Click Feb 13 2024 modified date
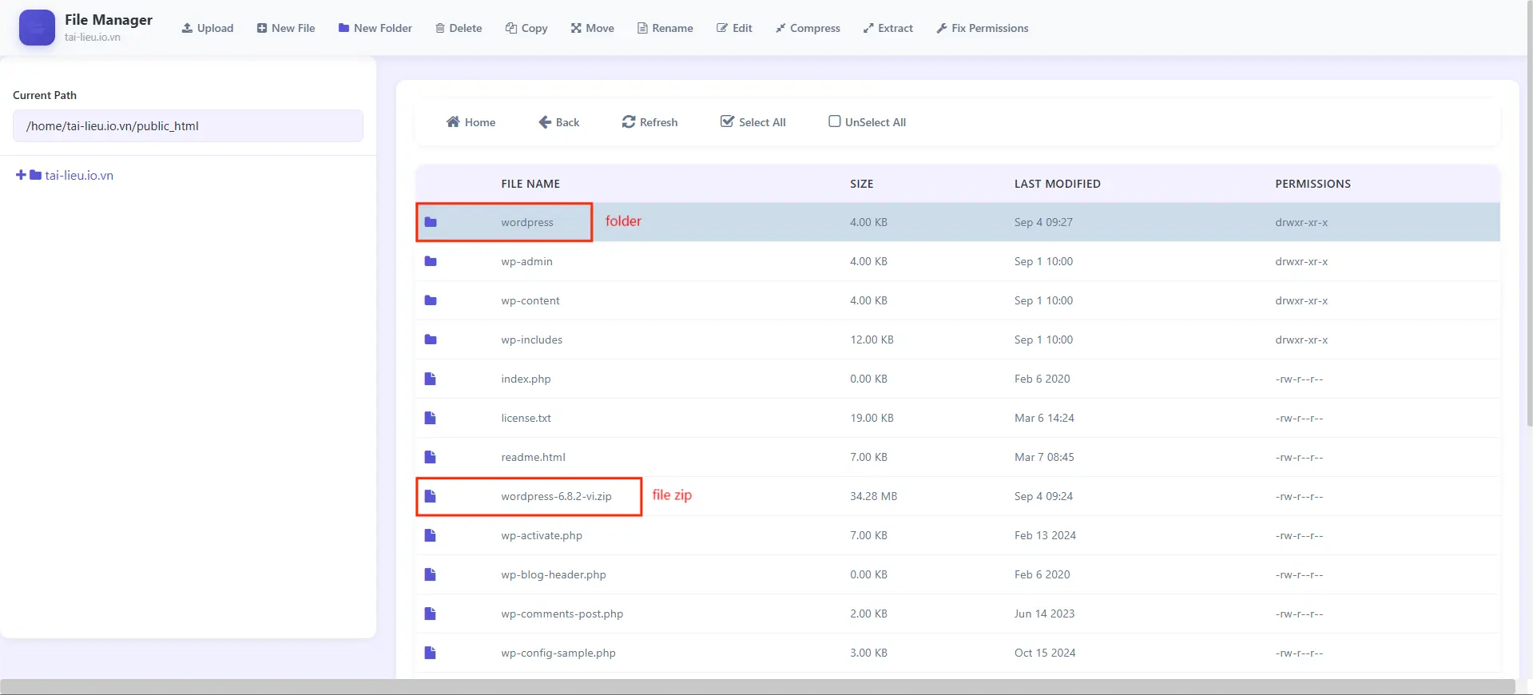This screenshot has width=1533, height=695. (x=1045, y=535)
